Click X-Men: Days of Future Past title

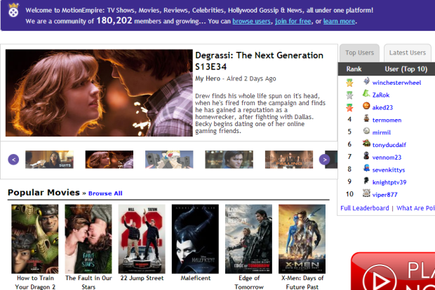302,282
